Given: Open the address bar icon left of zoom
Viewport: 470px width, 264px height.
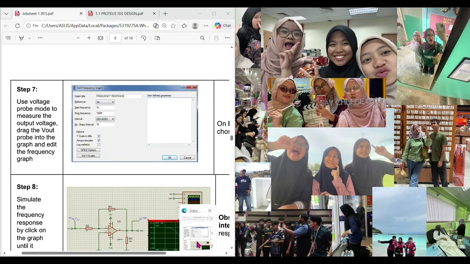Looking at the screenshot, I should [x=156, y=26].
